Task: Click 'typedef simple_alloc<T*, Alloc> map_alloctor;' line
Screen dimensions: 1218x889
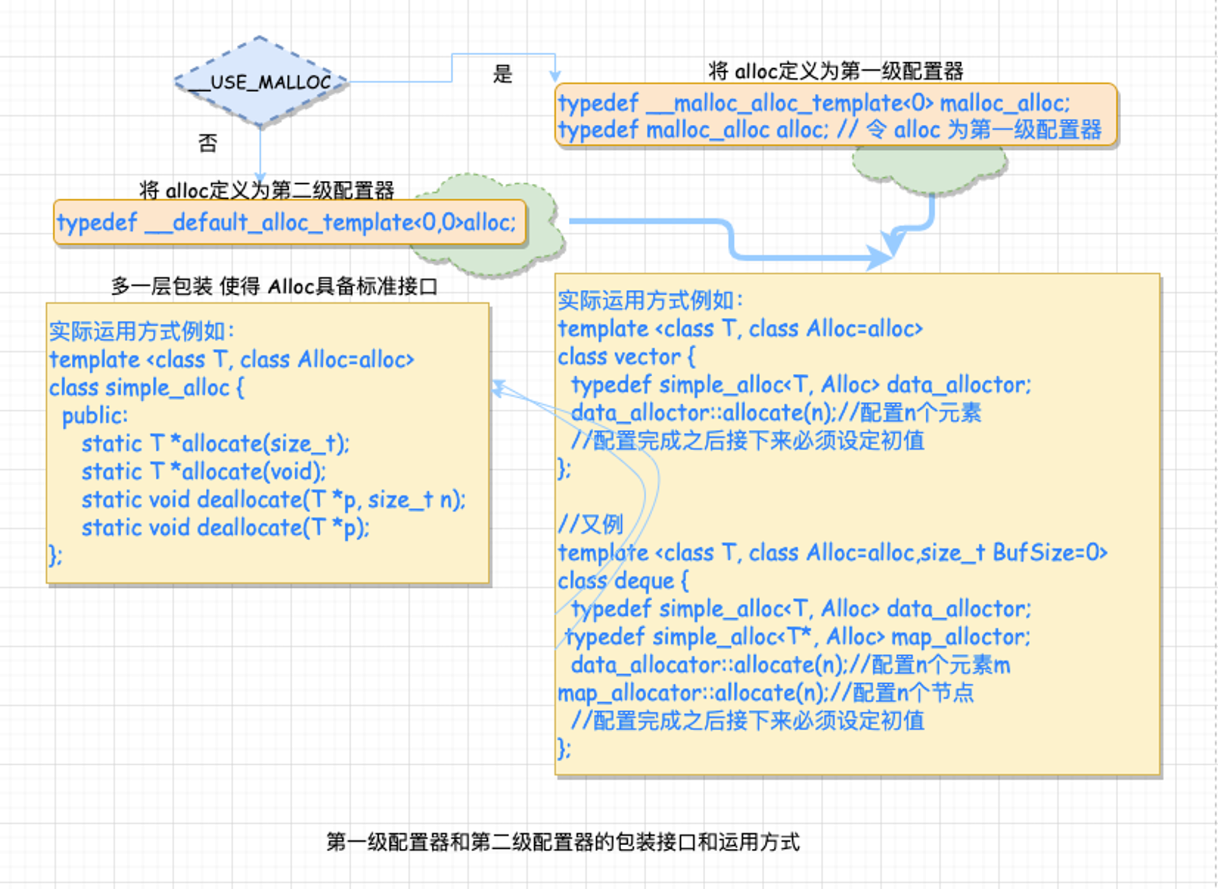Action: tap(798, 637)
